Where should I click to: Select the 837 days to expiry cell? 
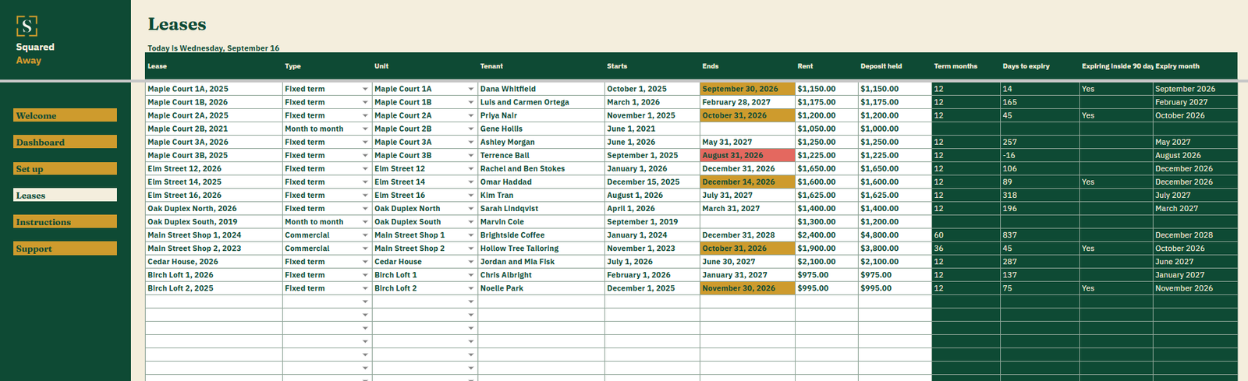[x=1040, y=235]
